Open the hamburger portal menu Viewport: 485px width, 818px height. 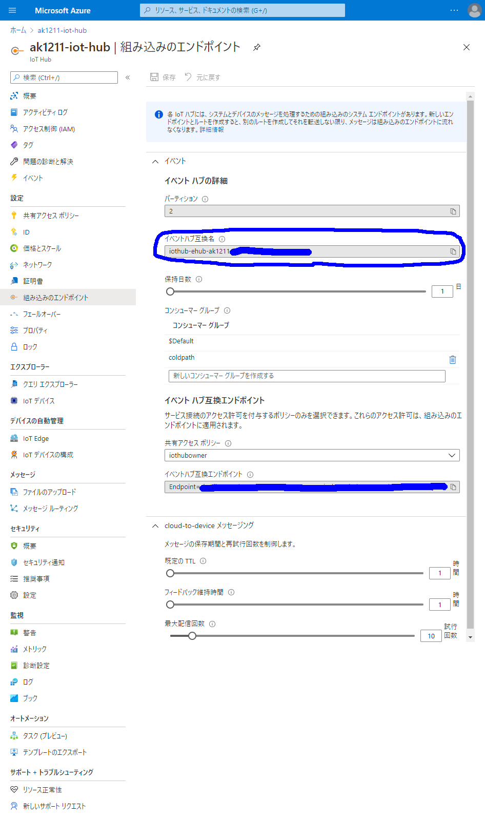point(13,10)
